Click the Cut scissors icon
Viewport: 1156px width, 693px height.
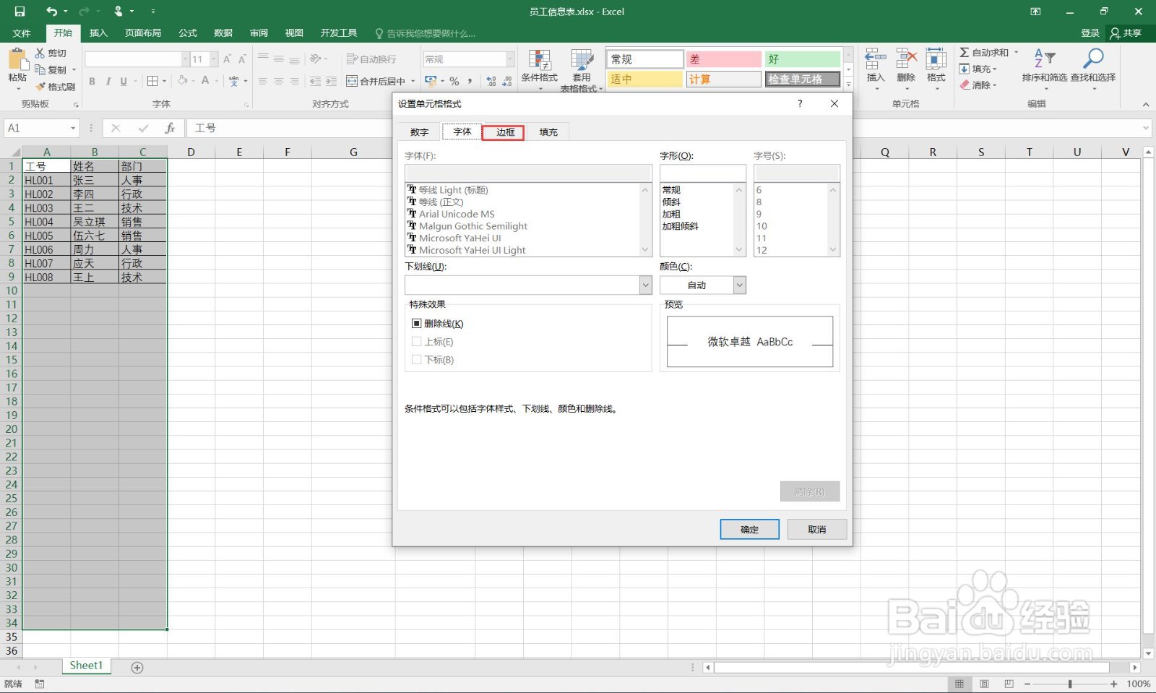pyautogui.click(x=40, y=53)
